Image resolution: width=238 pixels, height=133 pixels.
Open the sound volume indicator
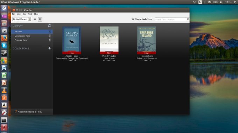tap(221, 2)
